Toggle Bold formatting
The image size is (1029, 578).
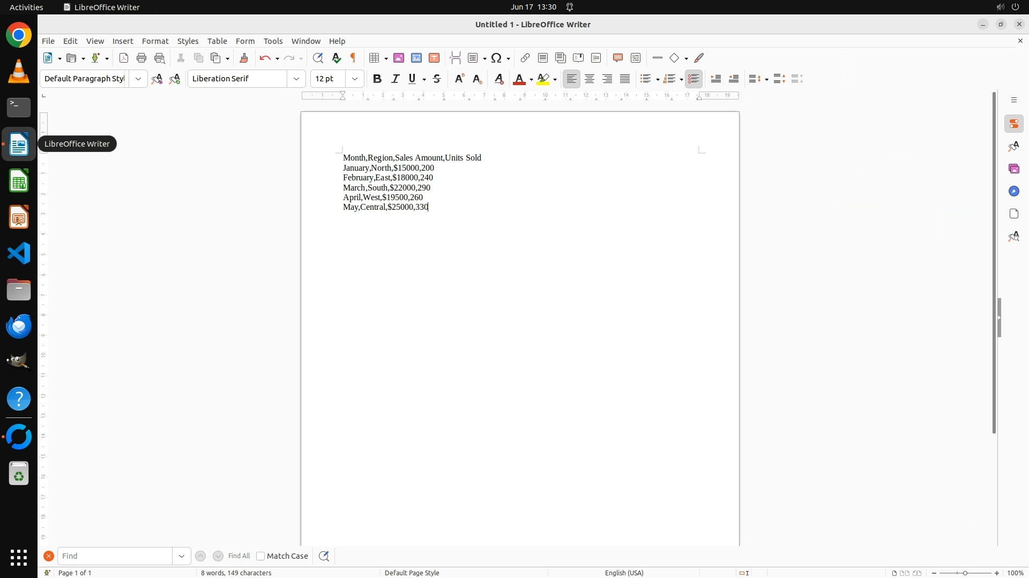pos(377,79)
